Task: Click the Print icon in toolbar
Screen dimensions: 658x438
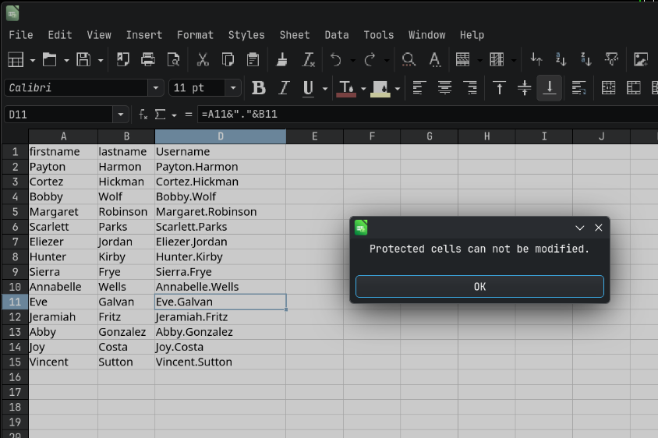Action: coord(148,59)
